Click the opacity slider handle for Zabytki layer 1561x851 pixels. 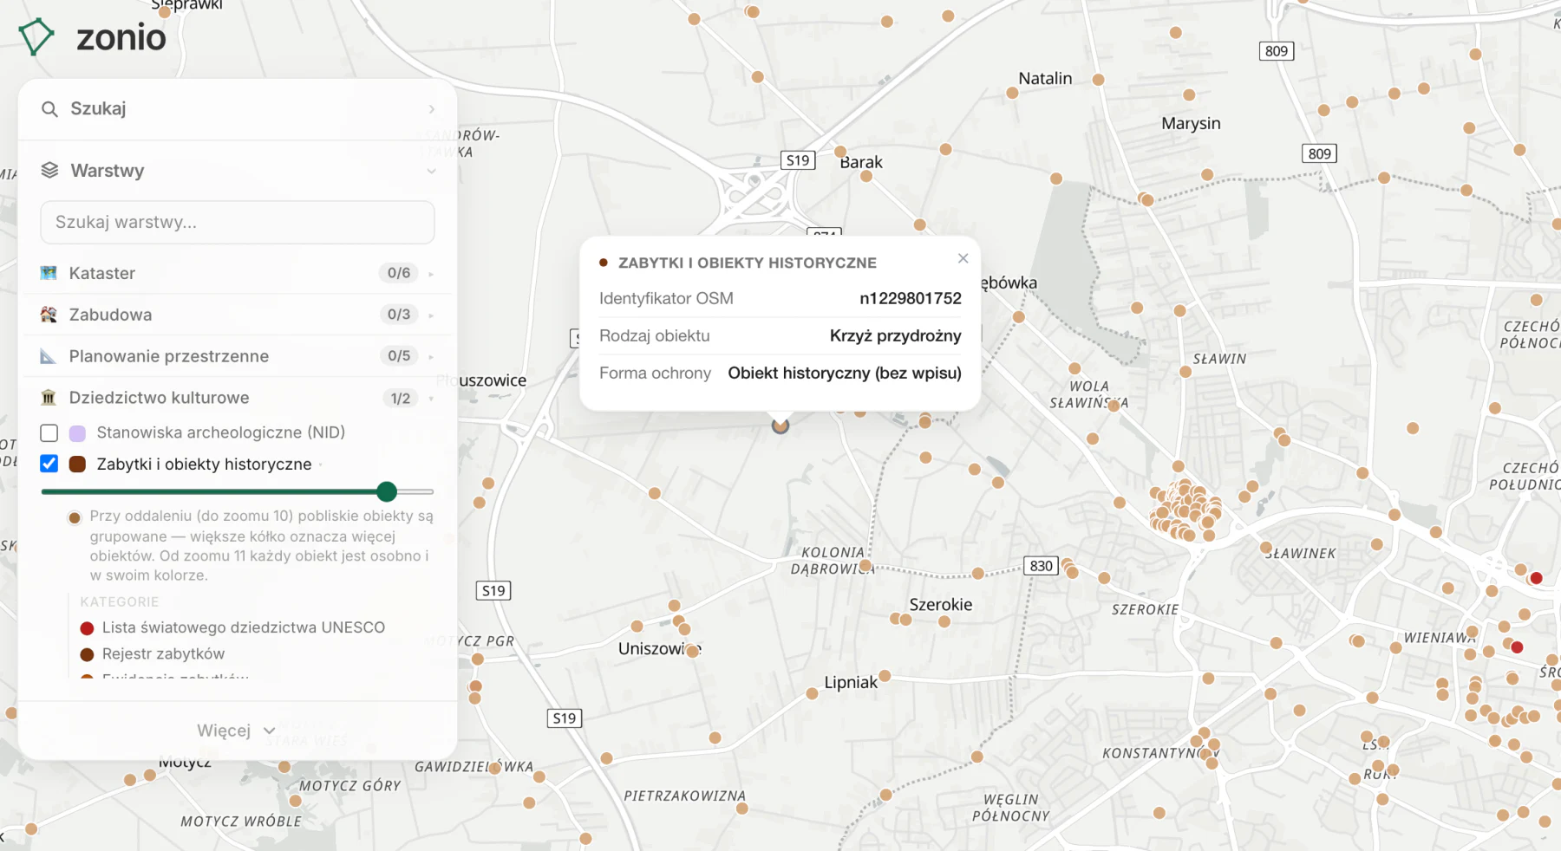point(387,492)
